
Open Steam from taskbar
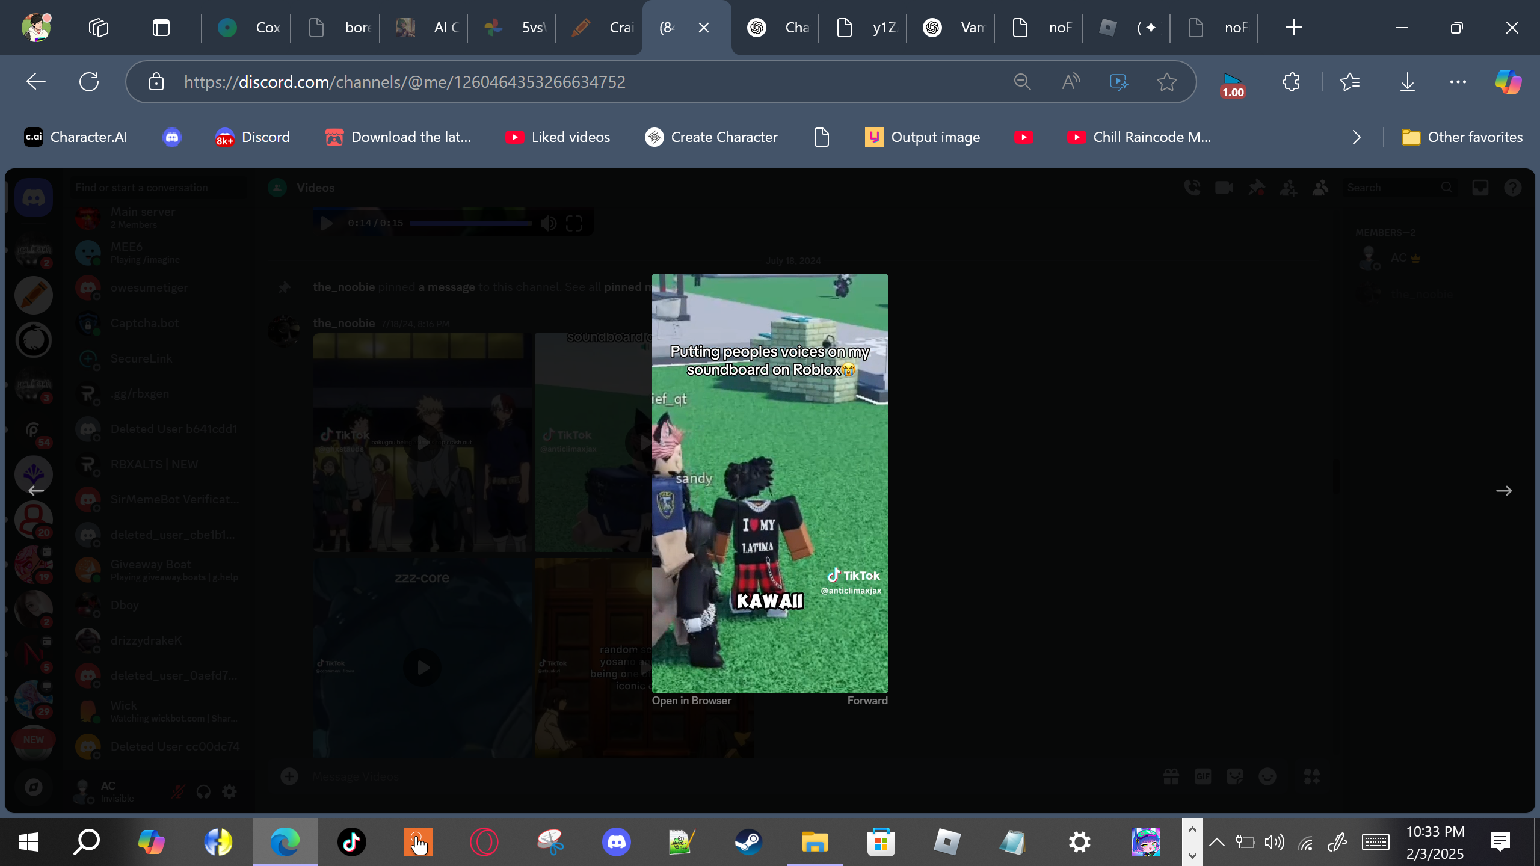click(x=748, y=842)
